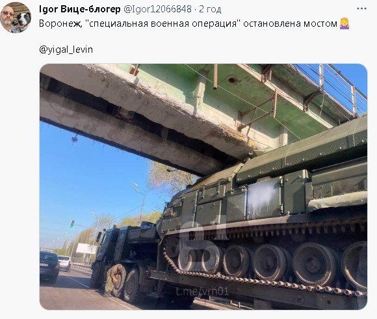Screen dimensions: 377x319
Task: Open tweet permalink via '2 год' timestamp
Action: (210, 9)
